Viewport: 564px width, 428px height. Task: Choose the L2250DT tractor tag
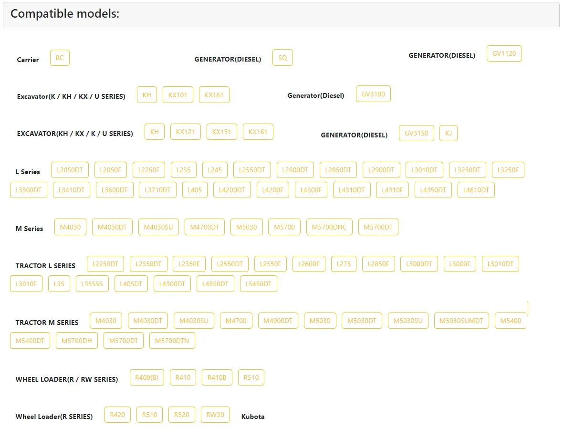105,264
